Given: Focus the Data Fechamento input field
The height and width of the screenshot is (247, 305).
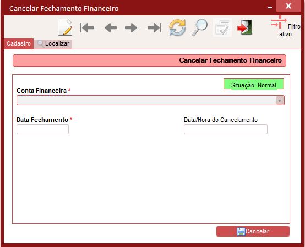Looking at the screenshot, I should [42, 130].
